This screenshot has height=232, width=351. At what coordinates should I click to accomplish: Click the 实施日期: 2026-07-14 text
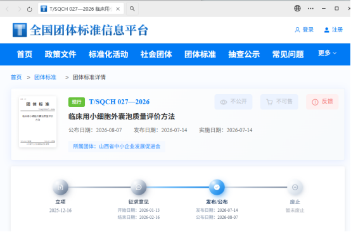226,130
